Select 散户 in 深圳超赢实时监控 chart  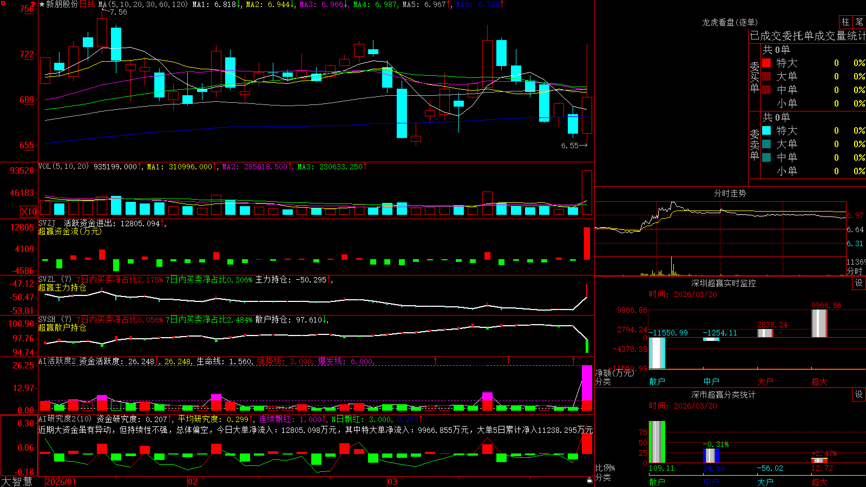pyautogui.click(x=657, y=381)
